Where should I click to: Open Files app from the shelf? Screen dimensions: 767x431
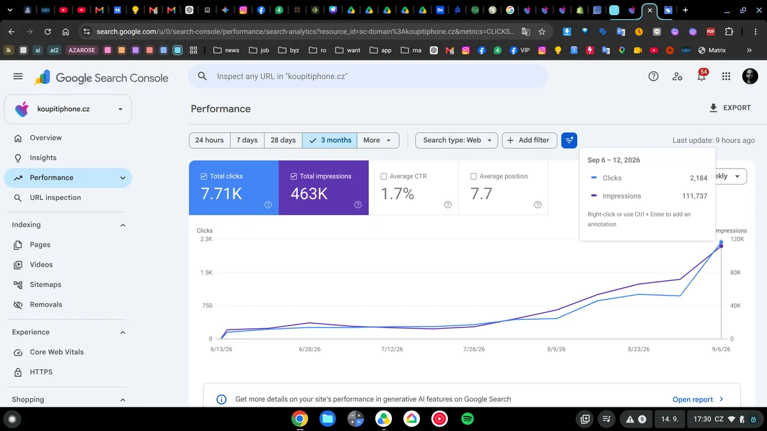tap(327, 419)
